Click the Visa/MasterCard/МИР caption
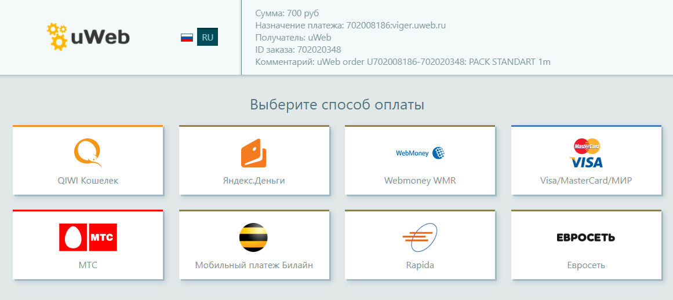673x300 pixels. pos(585,181)
